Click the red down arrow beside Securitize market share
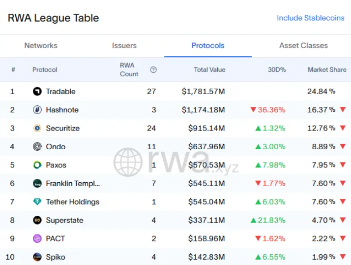Image resolution: width=351 pixels, height=265 pixels. coord(343,128)
